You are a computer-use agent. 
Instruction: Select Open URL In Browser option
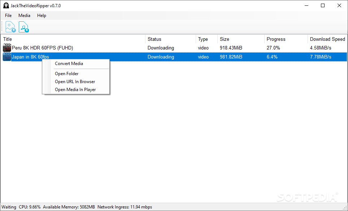click(76, 82)
